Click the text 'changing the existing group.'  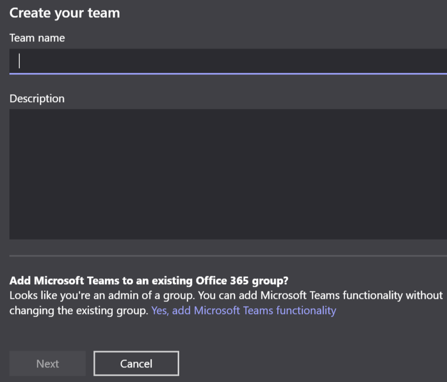tap(79, 310)
